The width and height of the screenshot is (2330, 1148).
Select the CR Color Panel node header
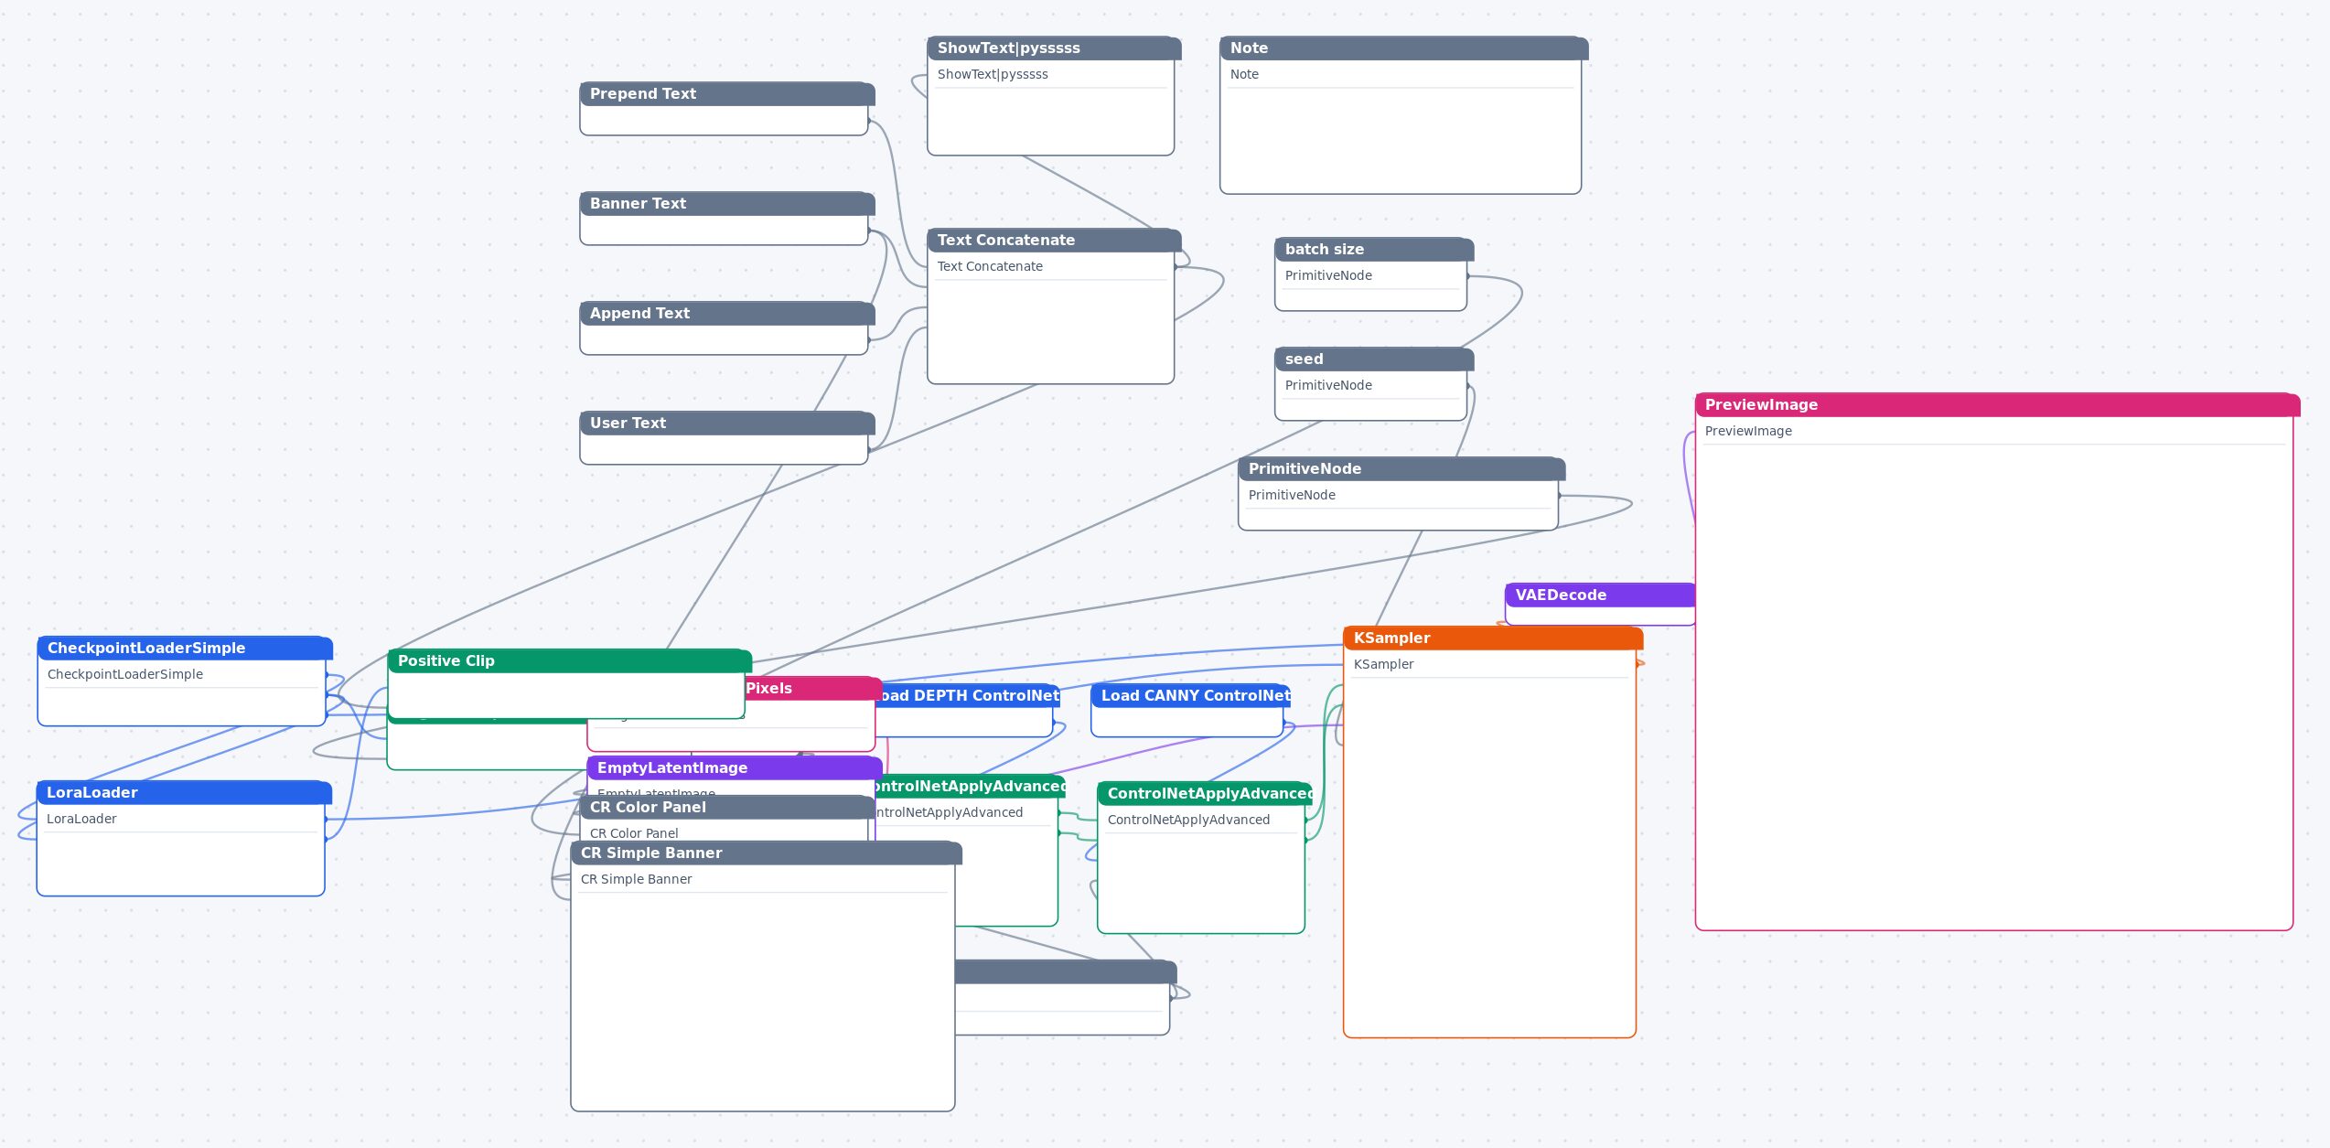(727, 808)
